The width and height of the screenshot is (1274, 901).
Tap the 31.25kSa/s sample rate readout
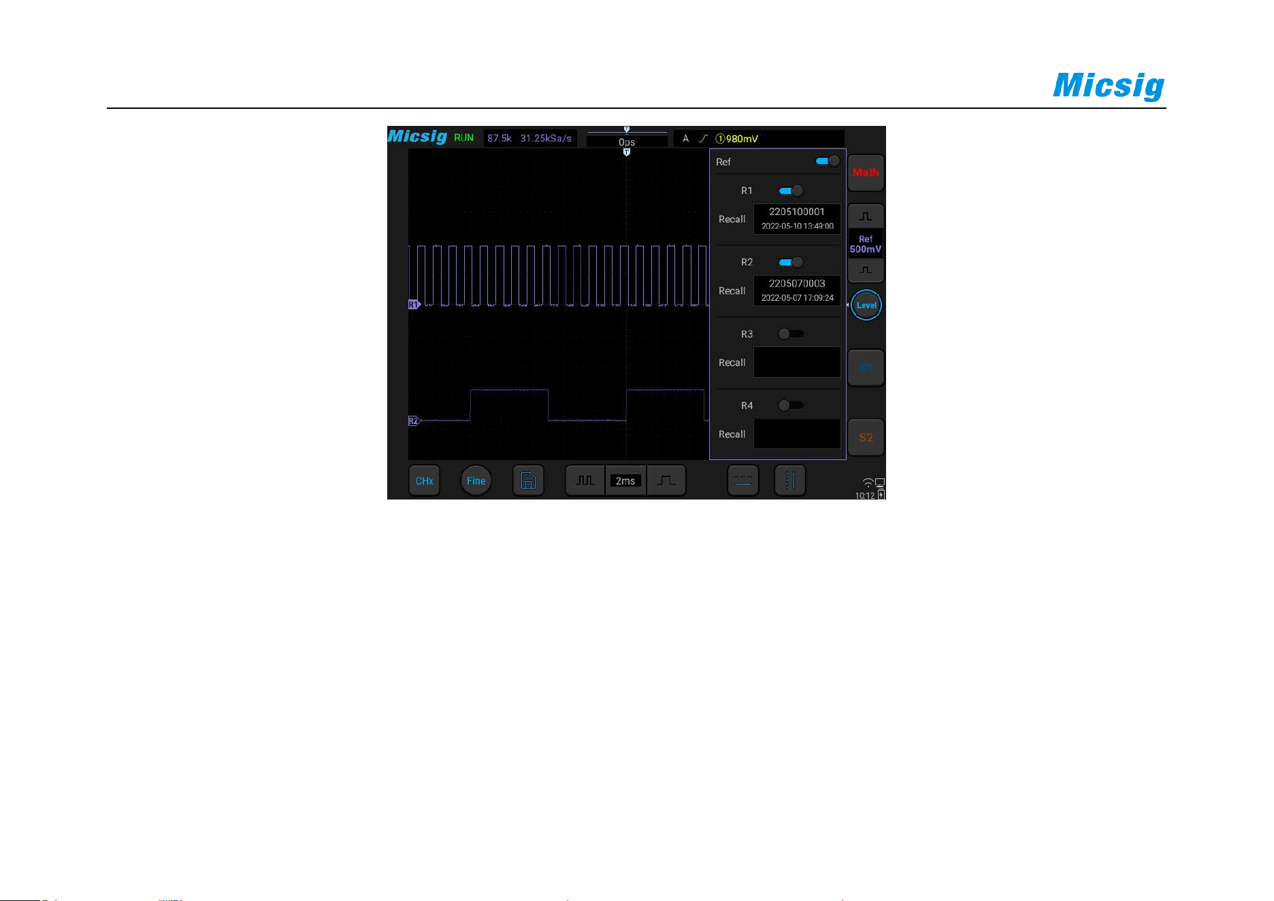coord(546,138)
